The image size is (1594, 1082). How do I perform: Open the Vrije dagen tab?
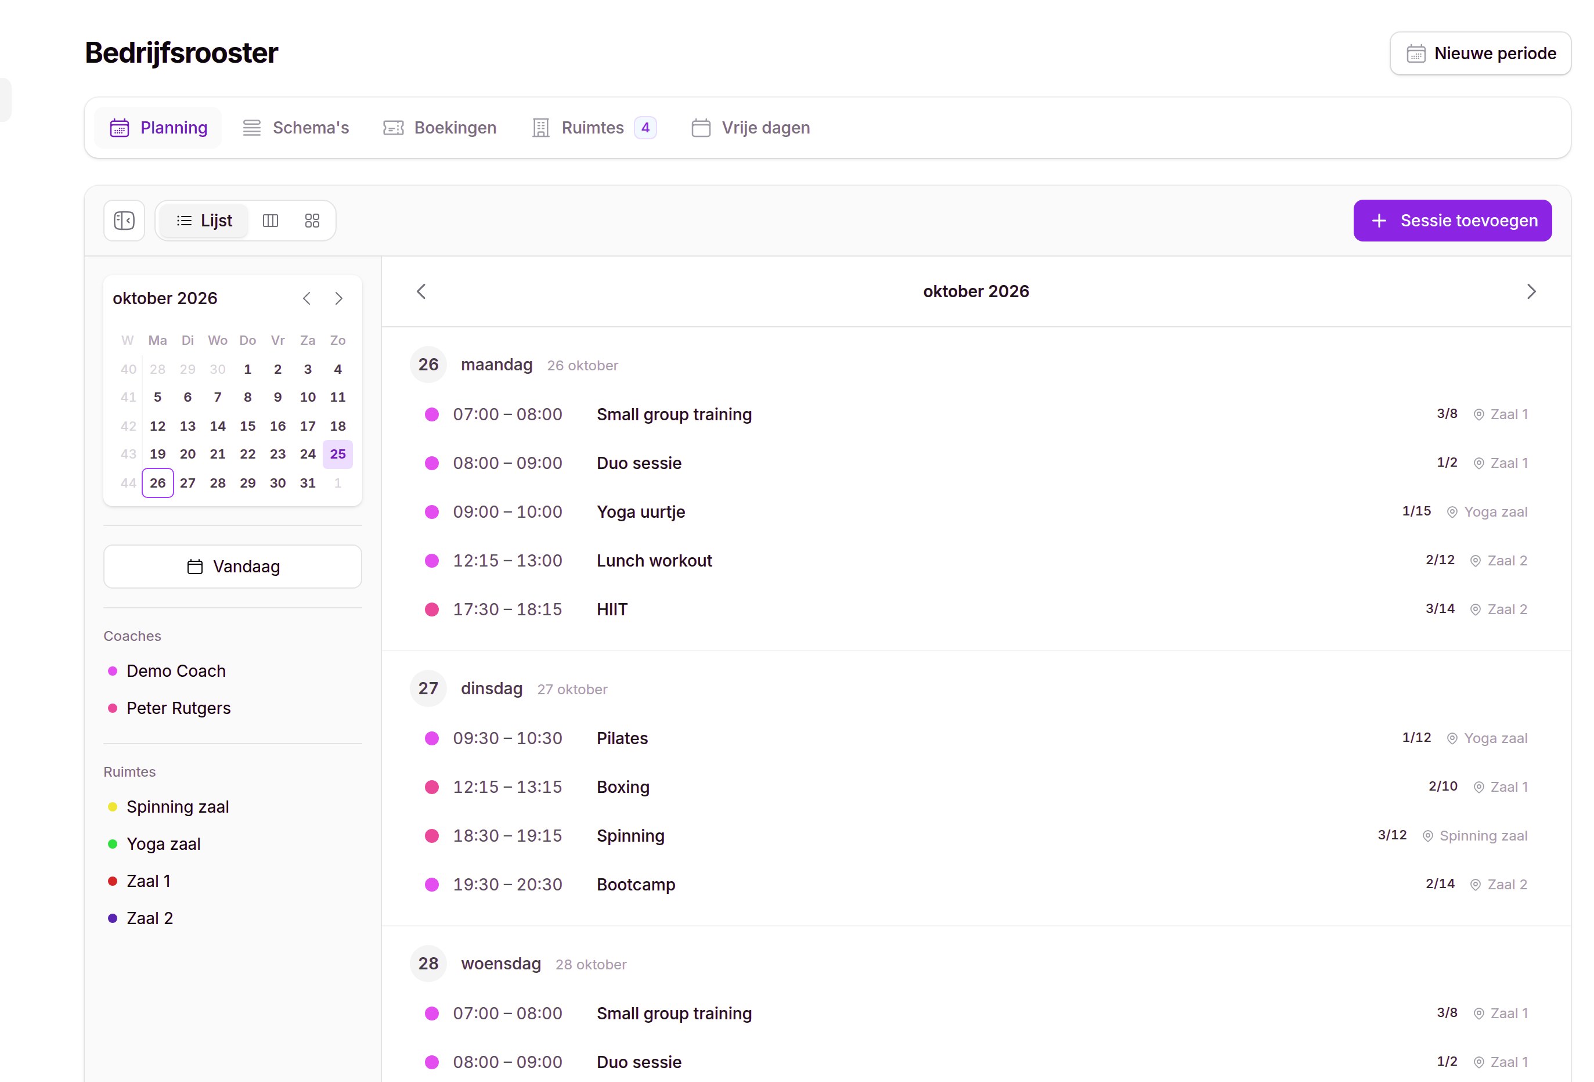[x=751, y=128]
